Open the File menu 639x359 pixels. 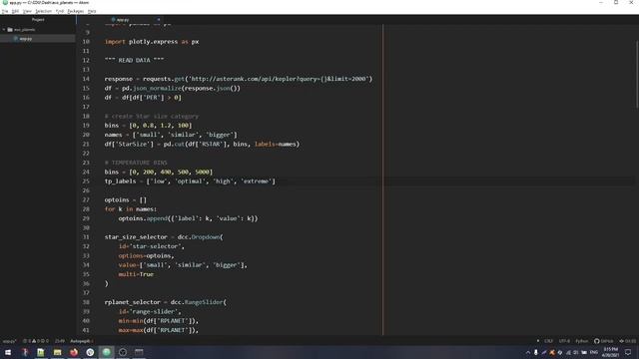(5, 11)
